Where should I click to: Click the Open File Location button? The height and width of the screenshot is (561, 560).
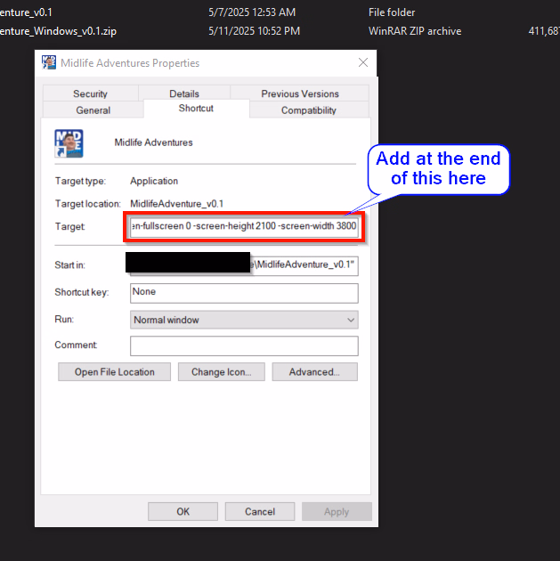[115, 371]
